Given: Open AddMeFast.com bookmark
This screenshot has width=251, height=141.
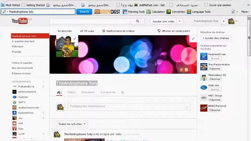Looking at the screenshot, I should [x=151, y=5].
